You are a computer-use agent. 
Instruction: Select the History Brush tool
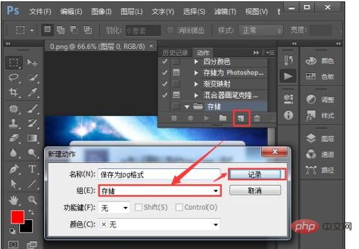(32, 123)
